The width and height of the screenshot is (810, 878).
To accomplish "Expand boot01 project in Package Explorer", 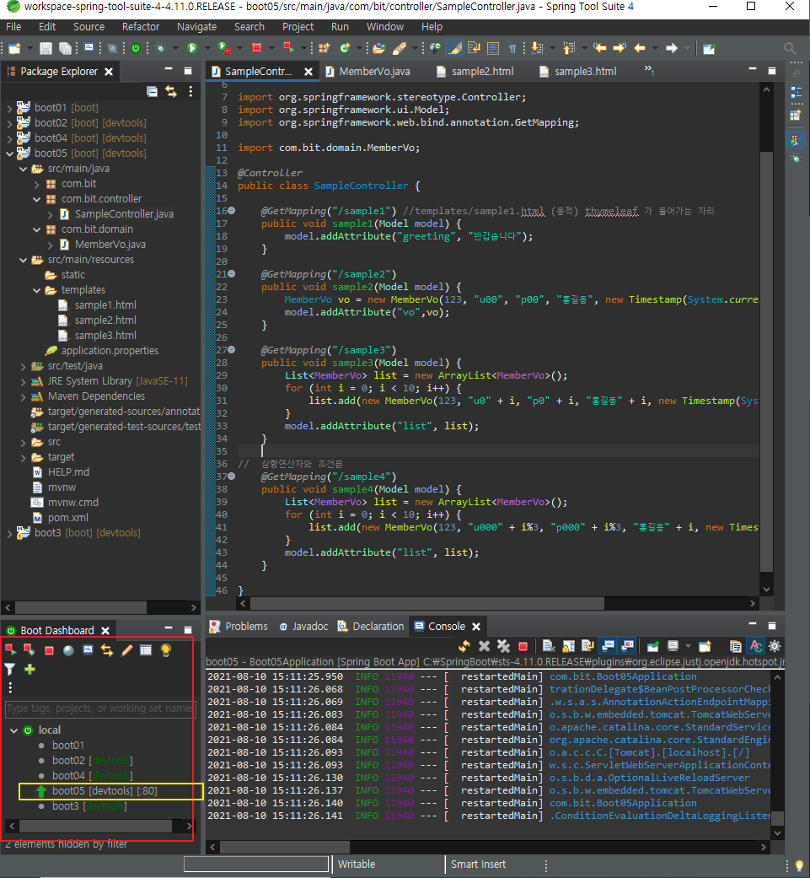I will coord(9,107).
